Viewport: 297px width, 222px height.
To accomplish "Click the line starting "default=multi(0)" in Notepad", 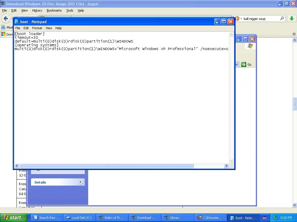I will (74, 41).
